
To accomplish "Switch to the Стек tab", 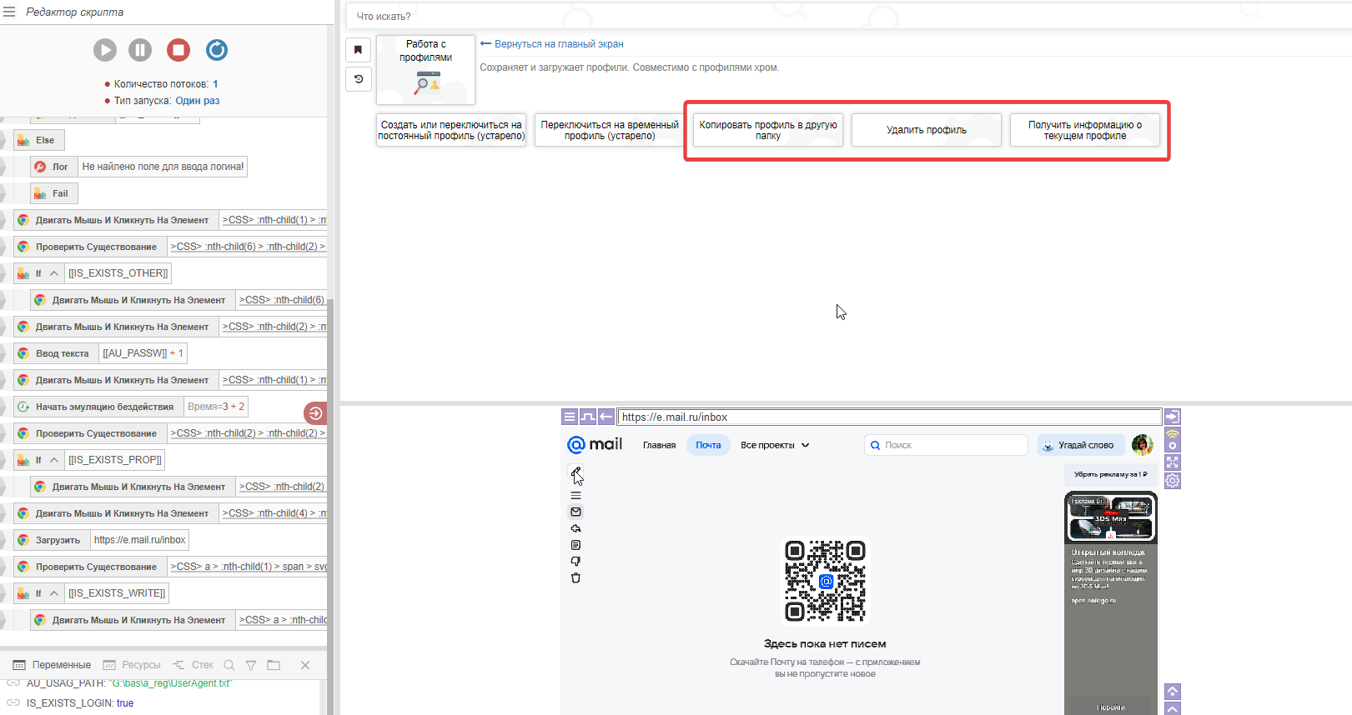I will (x=194, y=665).
